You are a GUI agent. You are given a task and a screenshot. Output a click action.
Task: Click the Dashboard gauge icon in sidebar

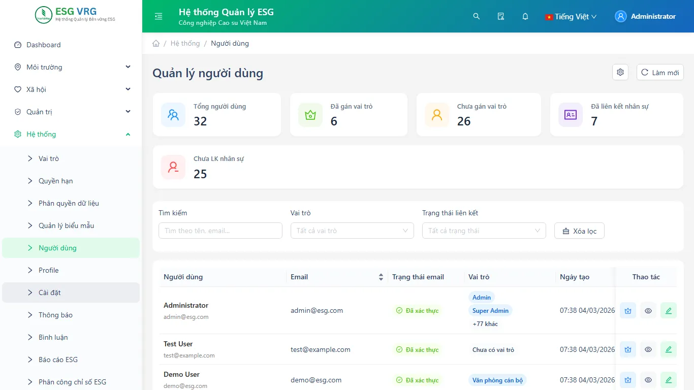point(18,45)
